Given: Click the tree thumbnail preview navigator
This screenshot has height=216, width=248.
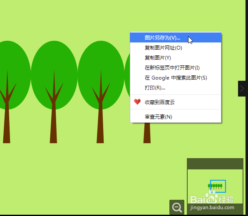Looking at the screenshot, I should click(x=215, y=186).
